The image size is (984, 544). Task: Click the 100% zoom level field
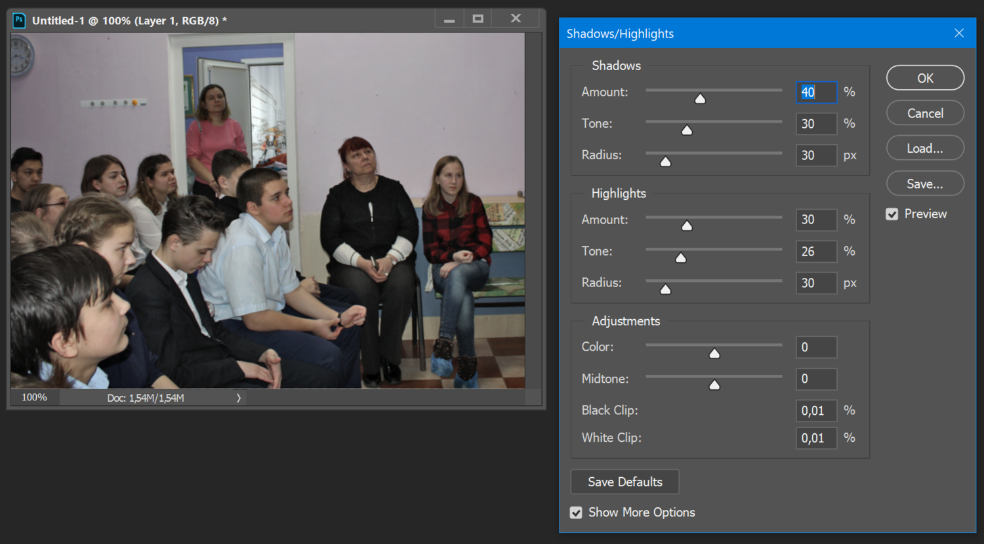[x=35, y=398]
